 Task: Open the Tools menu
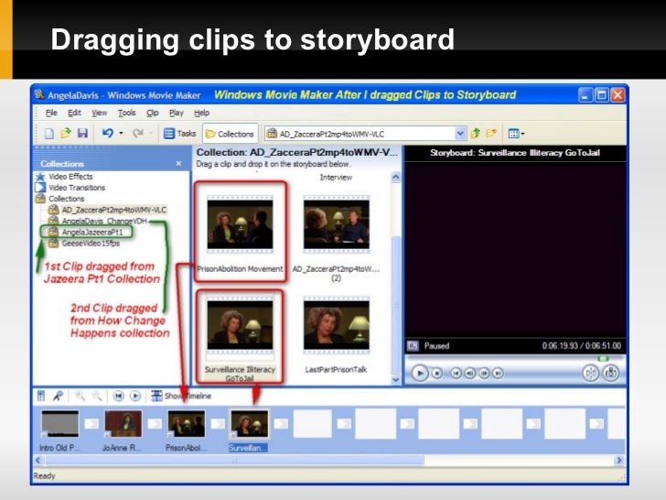[x=126, y=113]
